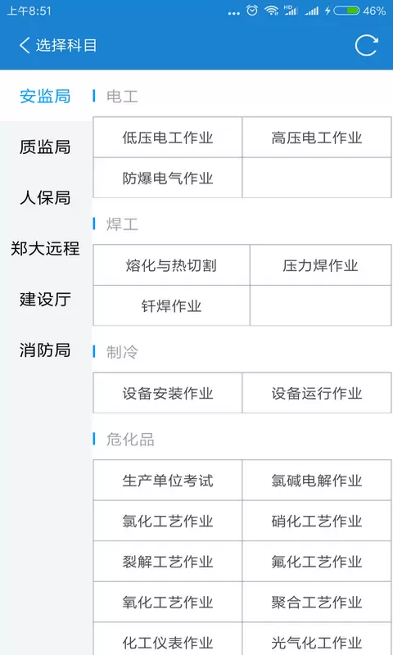The height and width of the screenshot is (655, 393).
Task: Open 设备安装作业 subject
Action: tap(168, 393)
